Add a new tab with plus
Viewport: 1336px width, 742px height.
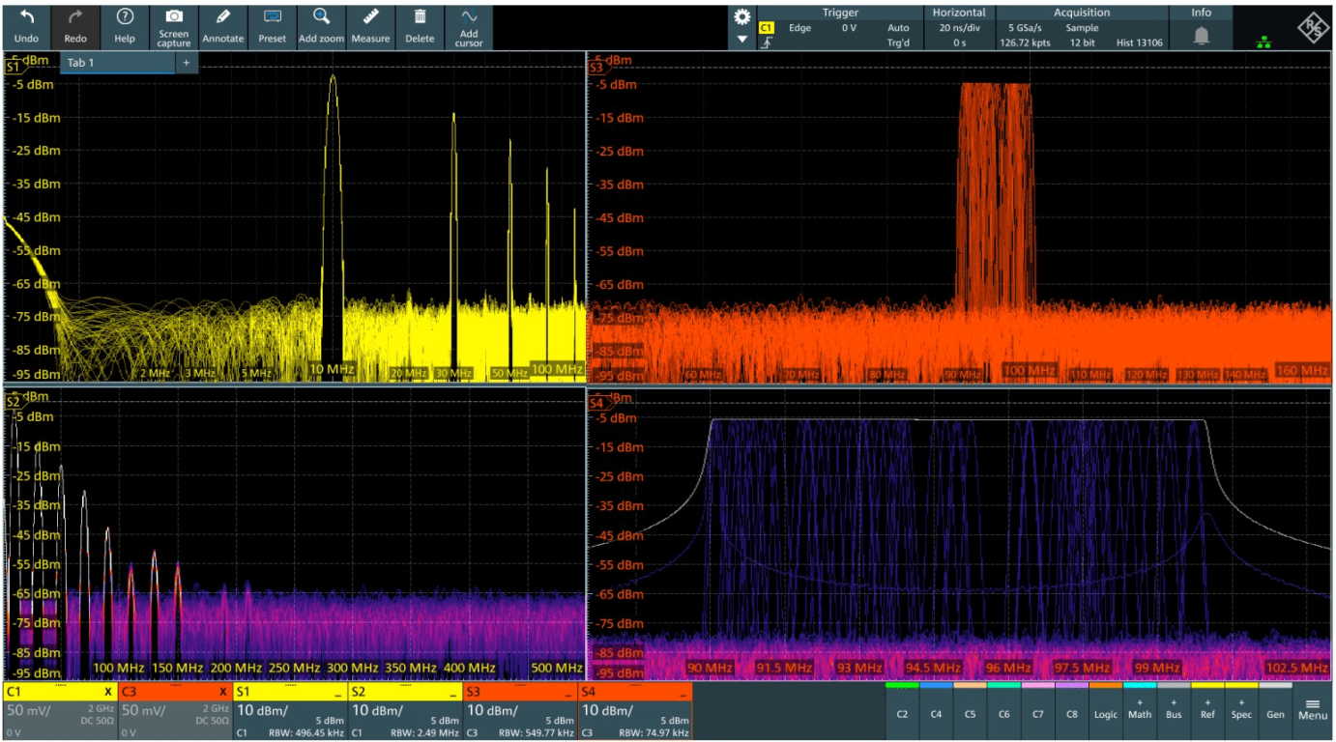(187, 63)
